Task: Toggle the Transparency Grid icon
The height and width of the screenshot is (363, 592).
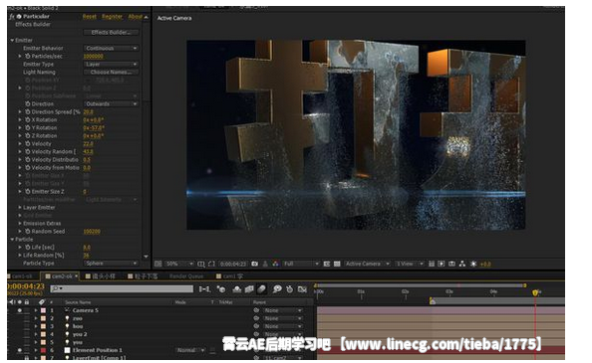Action: tap(337, 264)
